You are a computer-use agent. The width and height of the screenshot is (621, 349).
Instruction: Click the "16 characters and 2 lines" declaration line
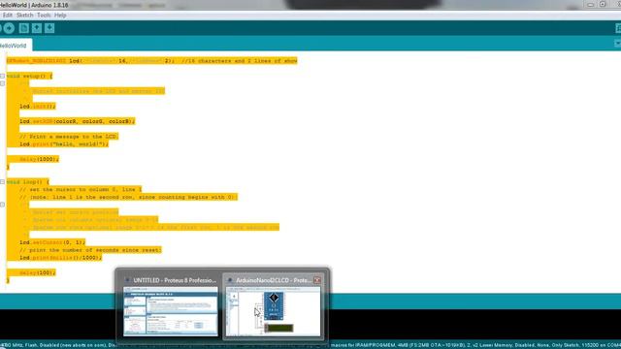pyautogui.click(x=151, y=60)
